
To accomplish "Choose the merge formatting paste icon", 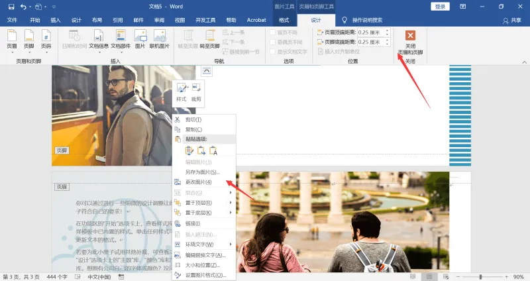I will click(x=201, y=150).
